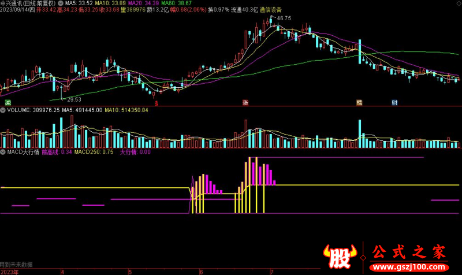The height and width of the screenshot is (275, 462).
Task: Open the VOLUME panel dropdown arrow
Action: pos(3,110)
